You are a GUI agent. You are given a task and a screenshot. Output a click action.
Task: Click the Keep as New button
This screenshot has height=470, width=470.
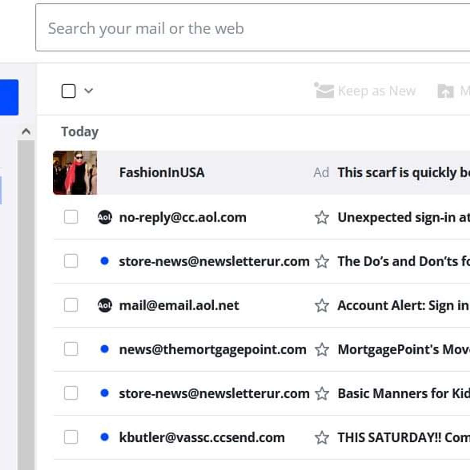pyautogui.click(x=376, y=91)
